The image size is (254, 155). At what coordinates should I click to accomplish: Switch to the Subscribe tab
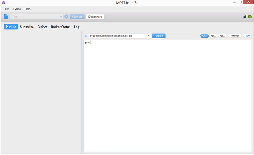coord(27,27)
